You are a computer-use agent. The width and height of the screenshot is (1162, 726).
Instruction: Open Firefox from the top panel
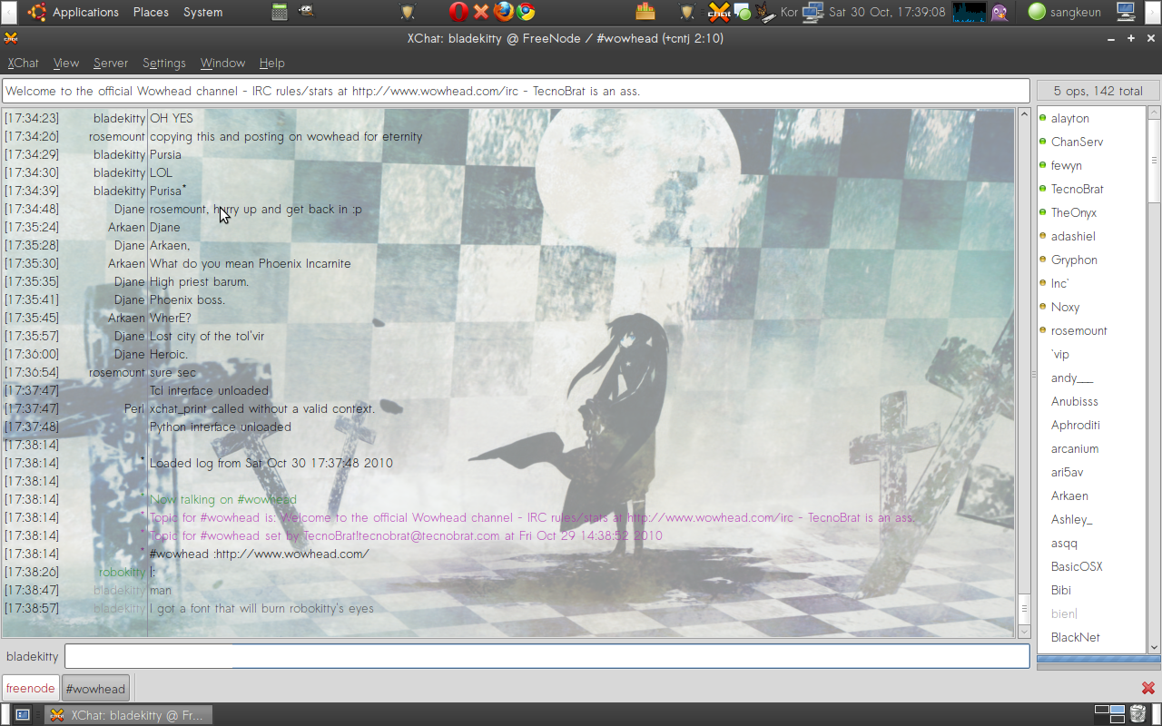point(503,12)
